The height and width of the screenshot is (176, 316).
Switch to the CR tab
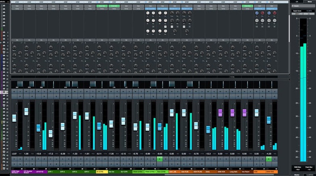pyautogui.click(x=297, y=1)
